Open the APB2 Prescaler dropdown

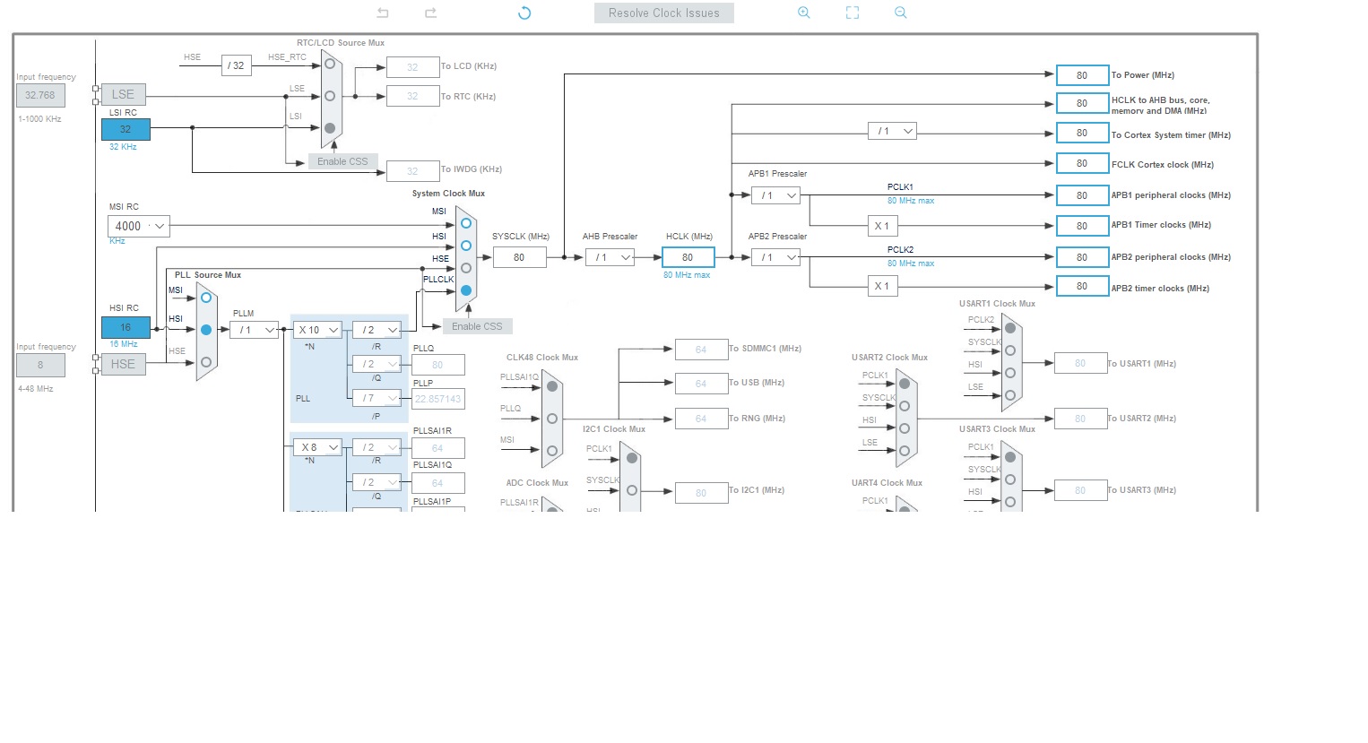coord(775,257)
